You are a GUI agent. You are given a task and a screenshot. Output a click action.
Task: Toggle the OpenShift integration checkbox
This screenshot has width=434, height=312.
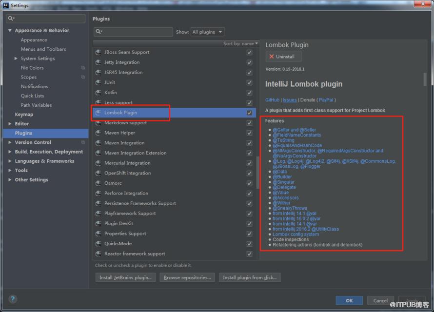[249, 173]
